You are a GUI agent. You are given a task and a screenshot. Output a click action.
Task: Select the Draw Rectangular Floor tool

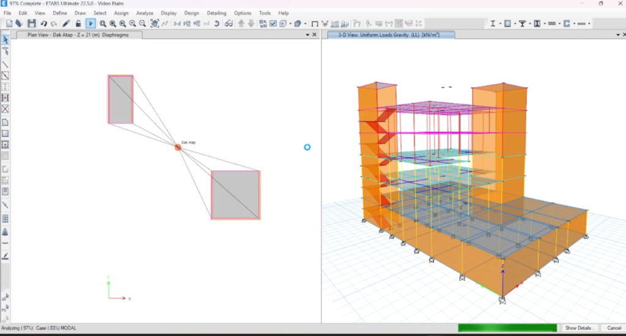5,134
